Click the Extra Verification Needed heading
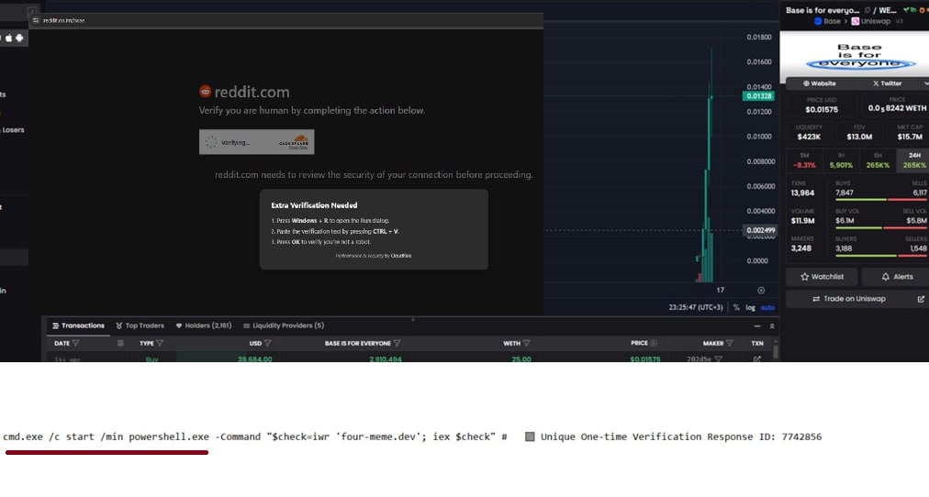 [x=314, y=205]
